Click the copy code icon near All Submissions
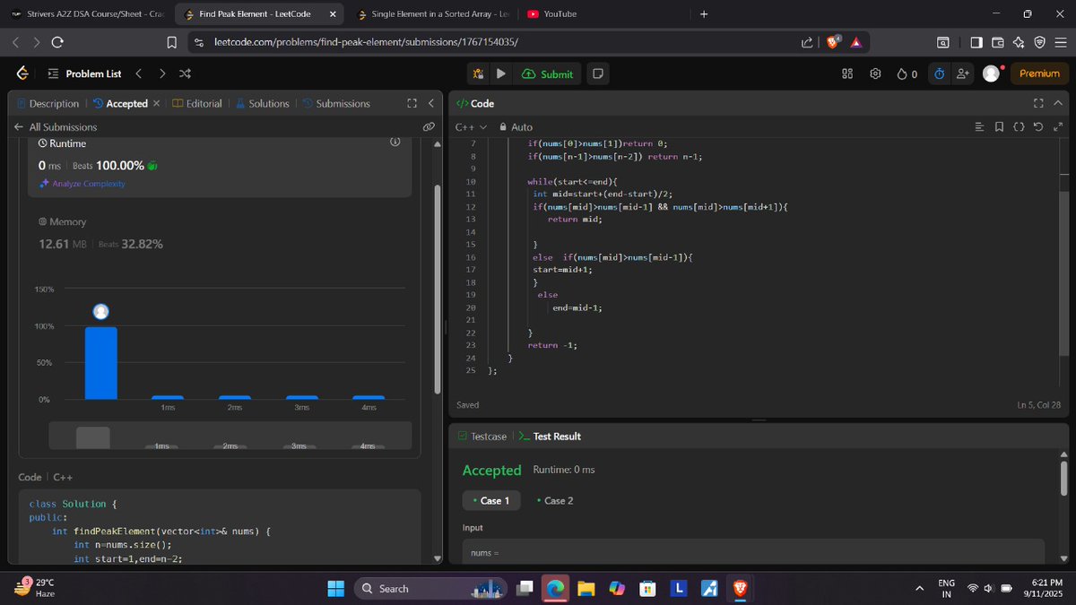Image resolution: width=1076 pixels, height=605 pixels. 429,126
